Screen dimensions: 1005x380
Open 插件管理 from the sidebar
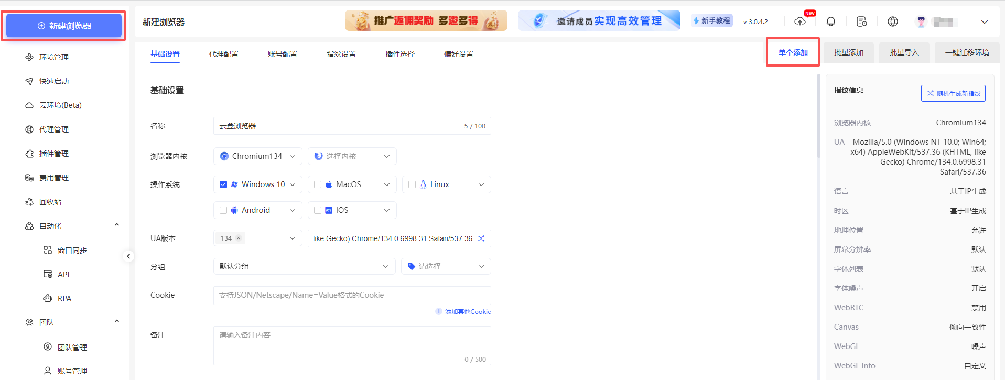pyautogui.click(x=47, y=154)
